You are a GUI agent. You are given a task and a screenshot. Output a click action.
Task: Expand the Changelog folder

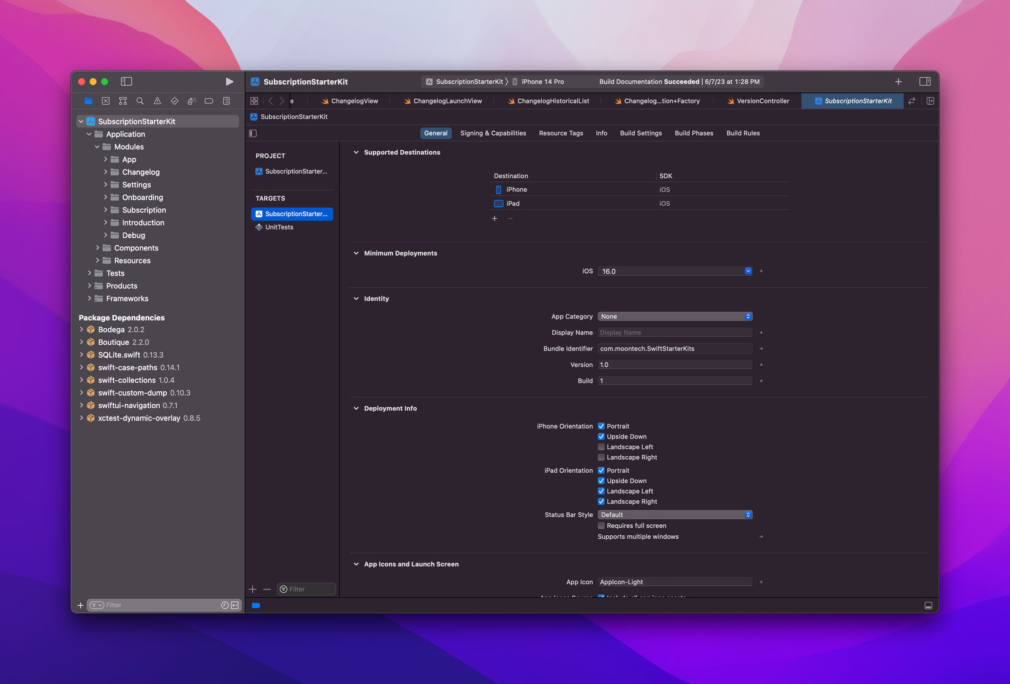tap(105, 172)
